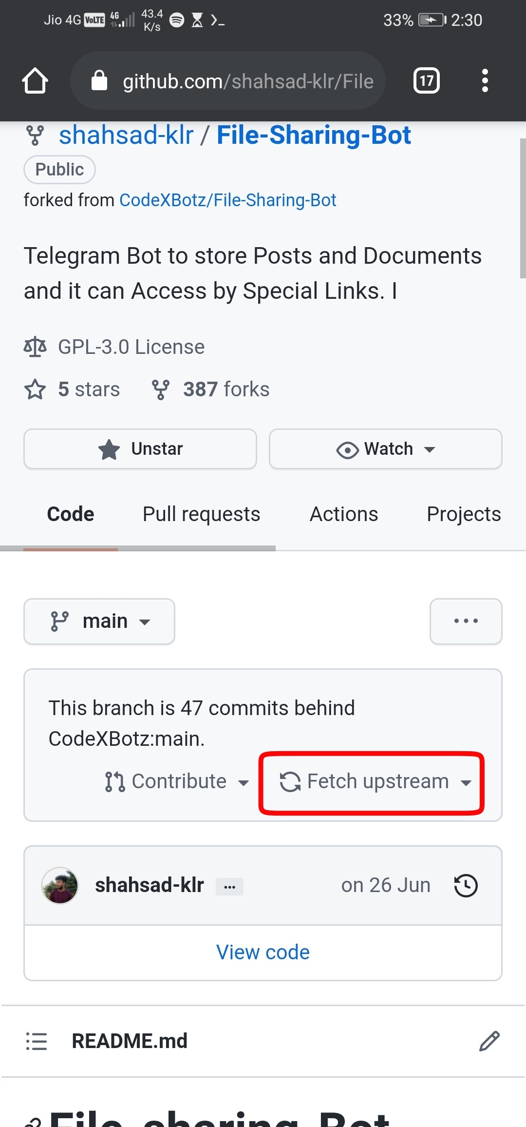Click the README edit pencil icon
The width and height of the screenshot is (526, 1127).
[x=489, y=1041]
